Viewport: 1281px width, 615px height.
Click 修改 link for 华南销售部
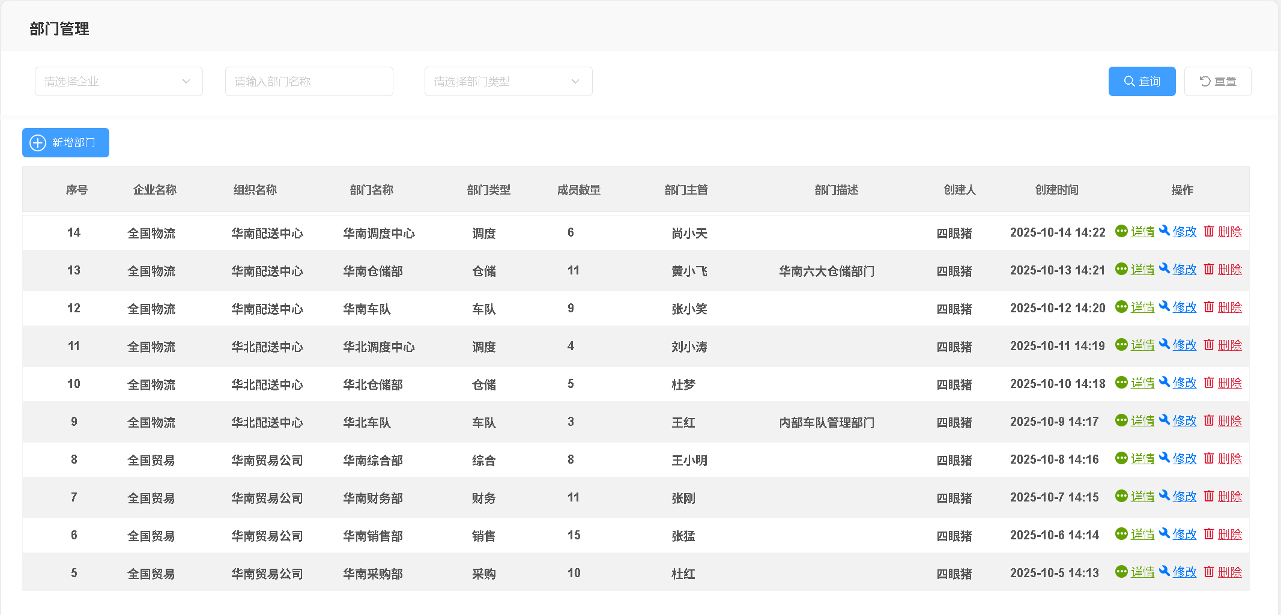pyautogui.click(x=1184, y=535)
